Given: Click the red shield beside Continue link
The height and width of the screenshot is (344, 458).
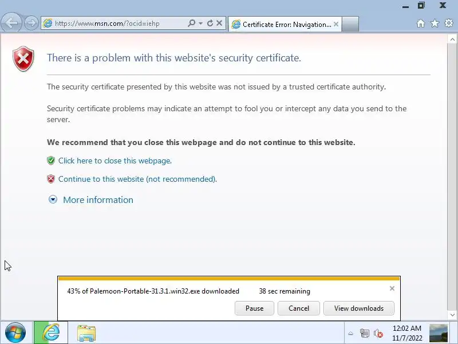Looking at the screenshot, I should (51, 179).
